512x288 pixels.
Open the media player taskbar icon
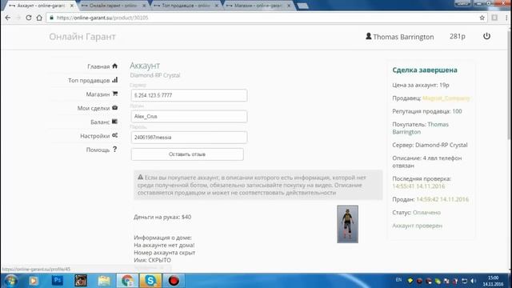[x=34, y=281]
